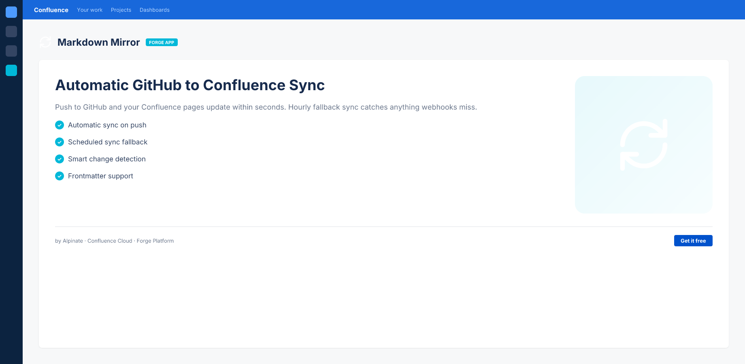This screenshot has width=745, height=364.
Task: Open the Projects menu
Action: 121,10
